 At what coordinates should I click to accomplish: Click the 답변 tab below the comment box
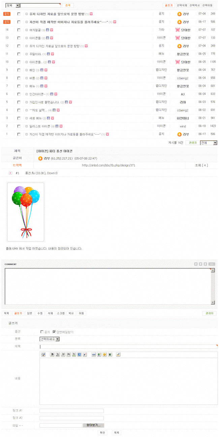pyautogui.click(x=29, y=313)
